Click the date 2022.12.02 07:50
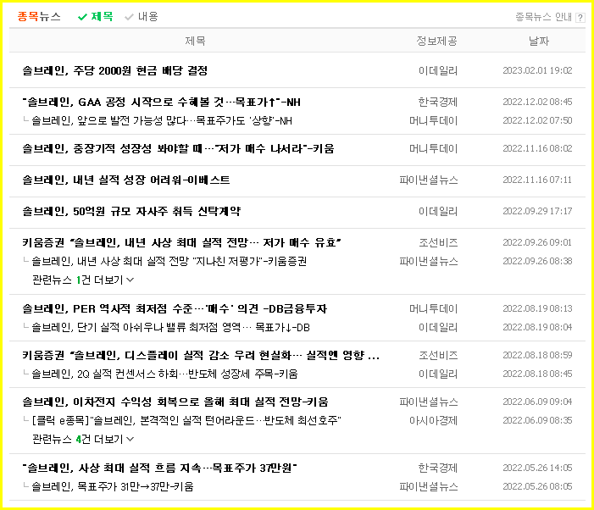This screenshot has height=510, width=594. 537,121
